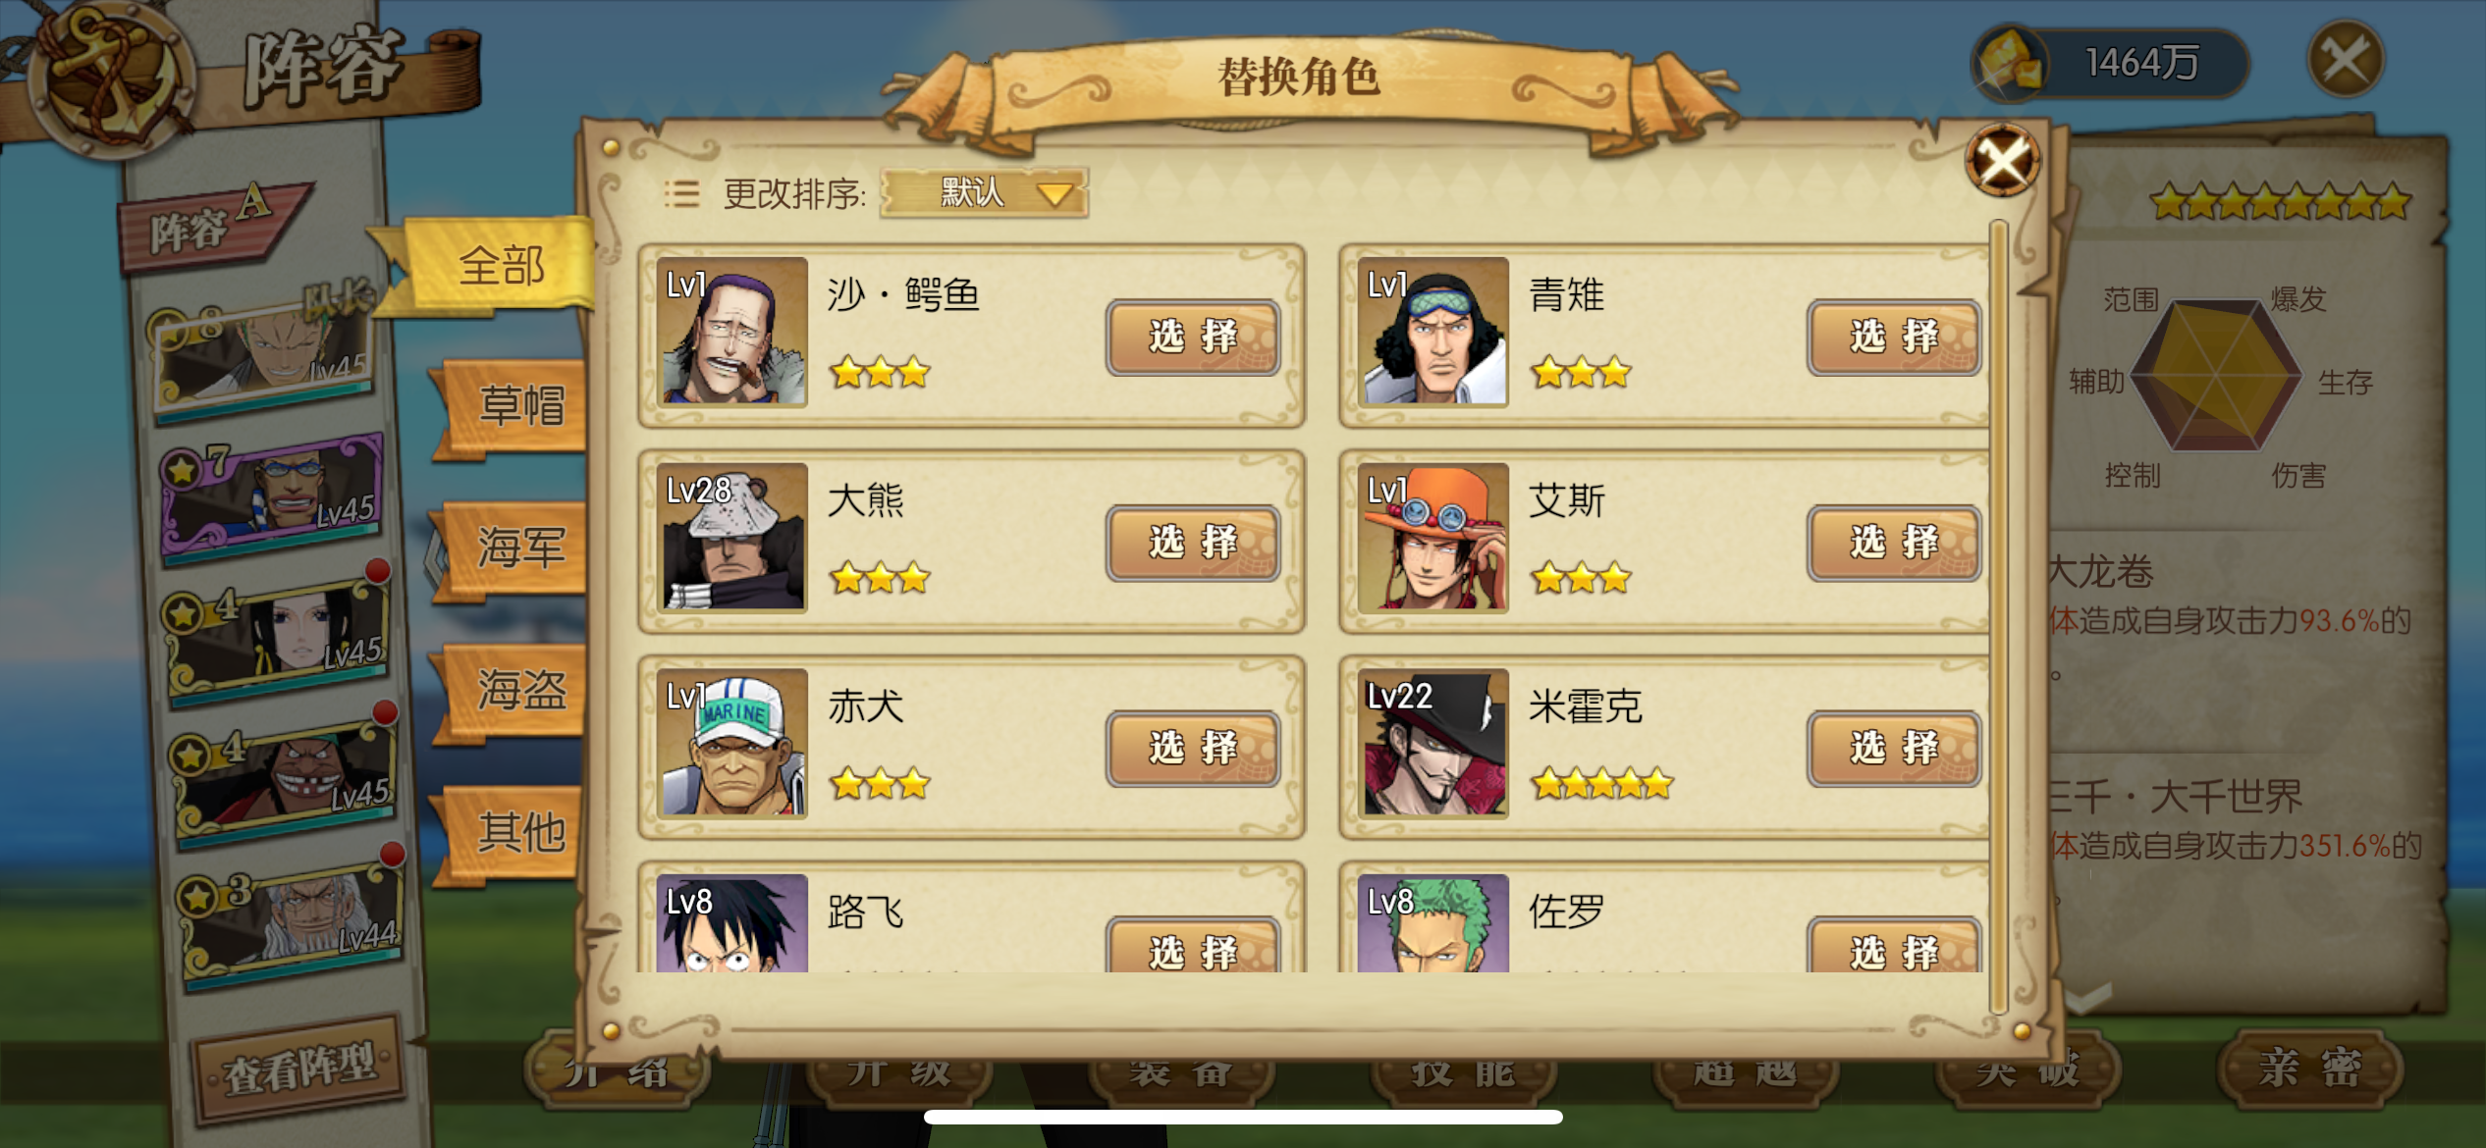The image size is (2486, 1148).
Task: Click the yellow dropdown arrow on 默认
Action: (x=1054, y=193)
